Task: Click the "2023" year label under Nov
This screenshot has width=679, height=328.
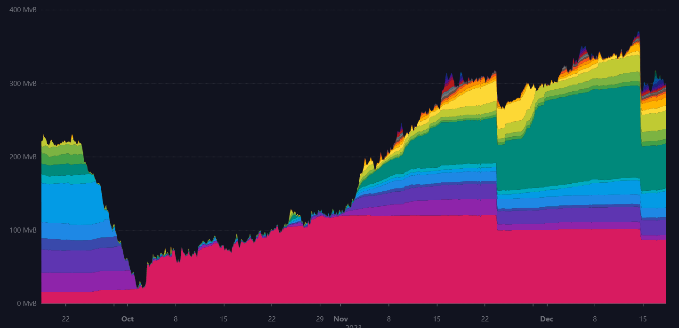Action: [x=353, y=326]
